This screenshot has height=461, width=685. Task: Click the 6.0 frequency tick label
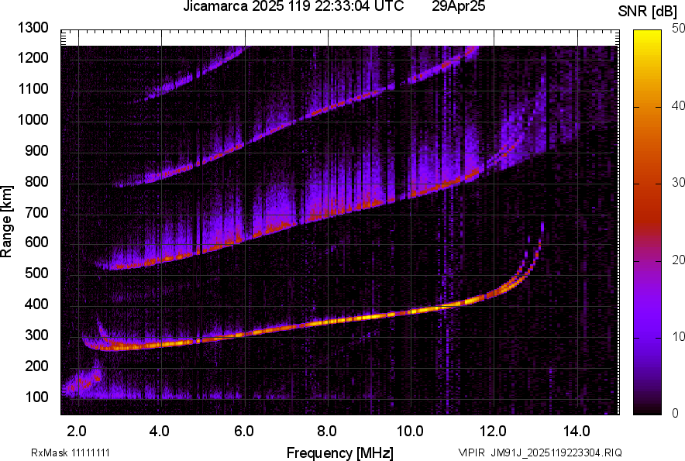[244, 432]
